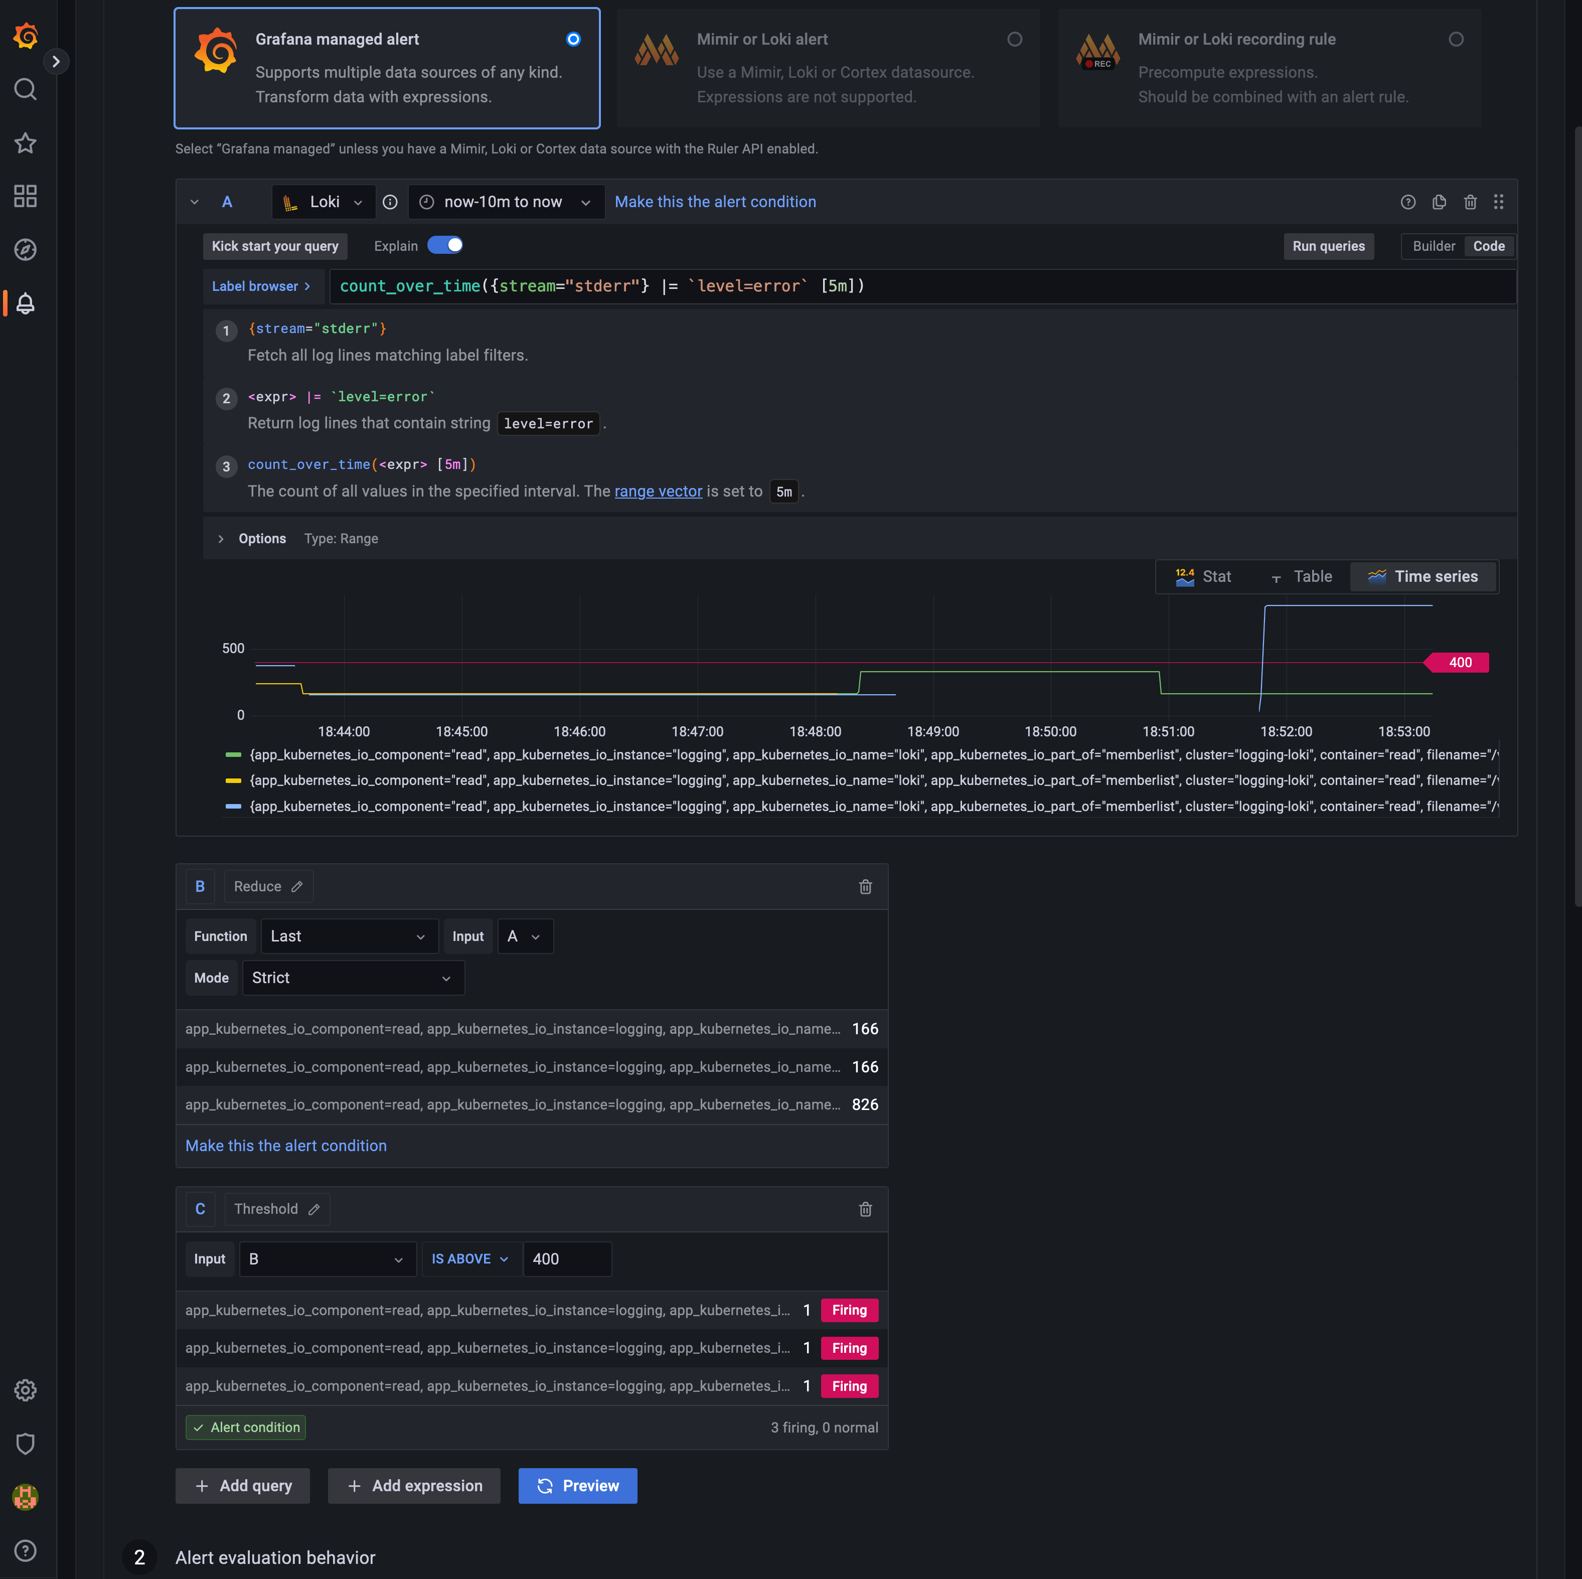Viewport: 1582px width, 1579px height.
Task: Select Mimir or Loki recording rule radio
Action: click(x=1456, y=39)
